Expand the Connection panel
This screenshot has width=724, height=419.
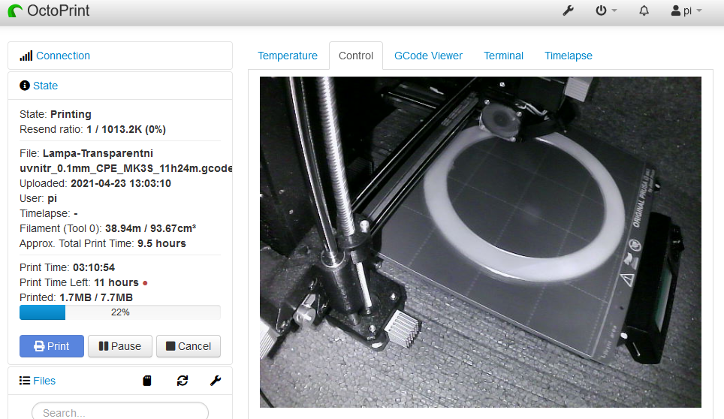click(62, 56)
